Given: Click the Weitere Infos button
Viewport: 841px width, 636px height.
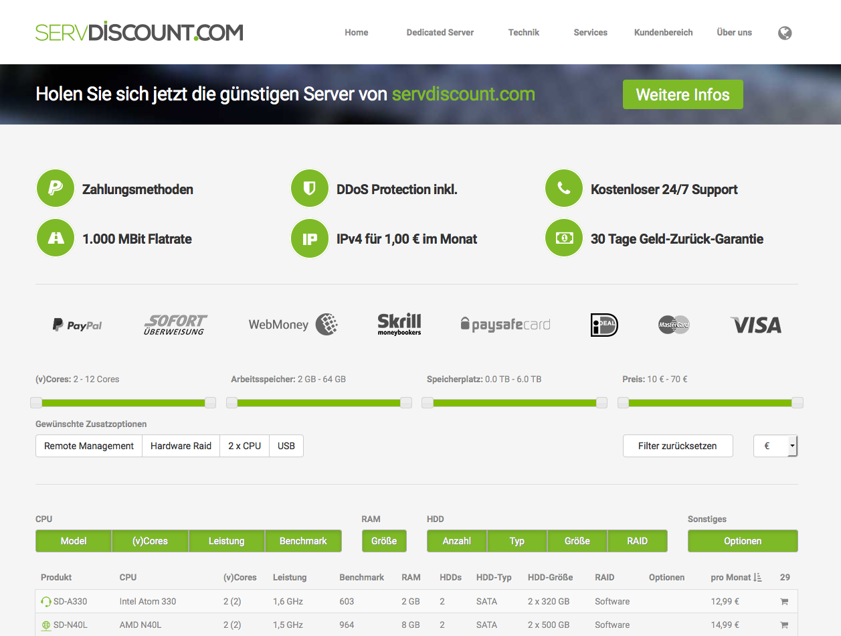Looking at the screenshot, I should [x=683, y=94].
